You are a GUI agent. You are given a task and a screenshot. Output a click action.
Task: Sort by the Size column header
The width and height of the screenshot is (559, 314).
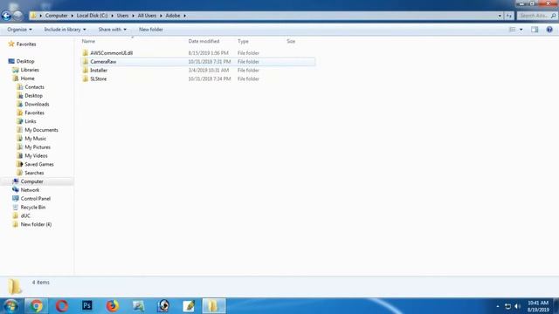291,41
